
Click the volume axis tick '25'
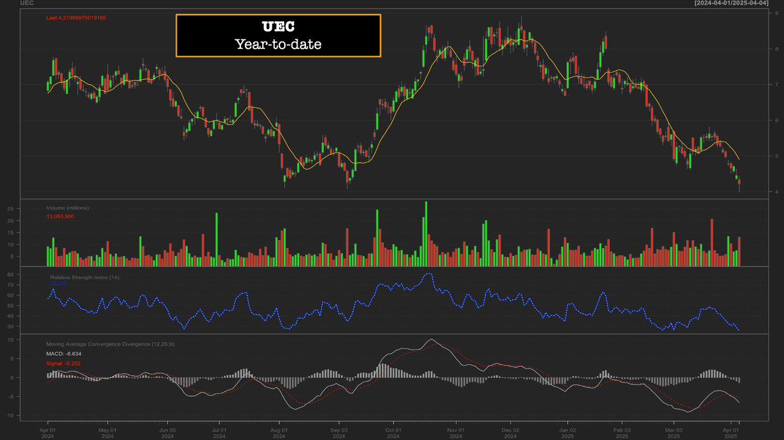10,209
